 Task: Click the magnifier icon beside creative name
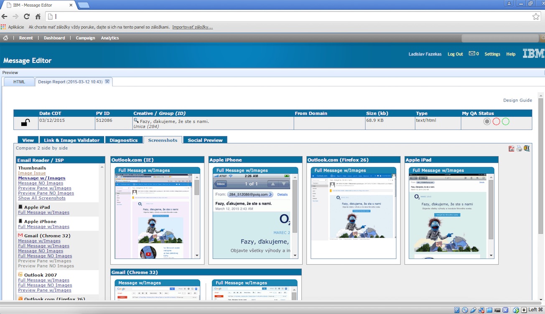tap(136, 121)
